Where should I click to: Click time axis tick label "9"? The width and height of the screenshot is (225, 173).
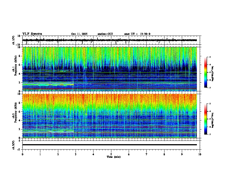click(182, 154)
